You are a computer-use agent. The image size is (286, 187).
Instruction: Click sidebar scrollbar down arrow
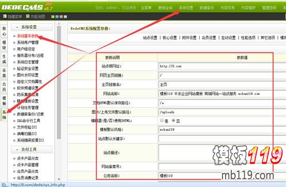[59, 179]
